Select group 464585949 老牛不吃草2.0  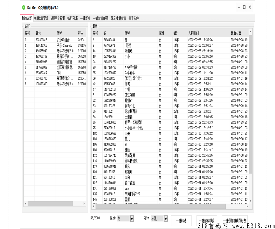pyautogui.click(x=55, y=51)
